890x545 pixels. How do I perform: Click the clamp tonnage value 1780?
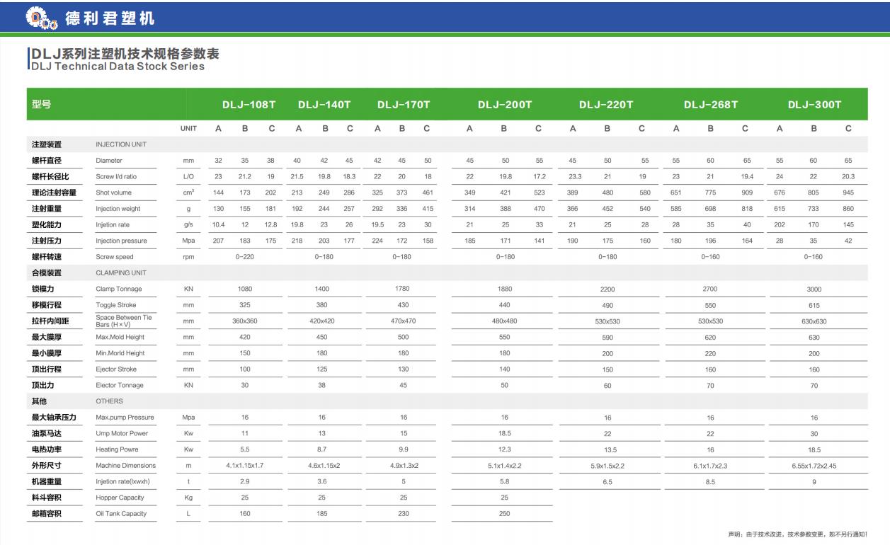(403, 289)
